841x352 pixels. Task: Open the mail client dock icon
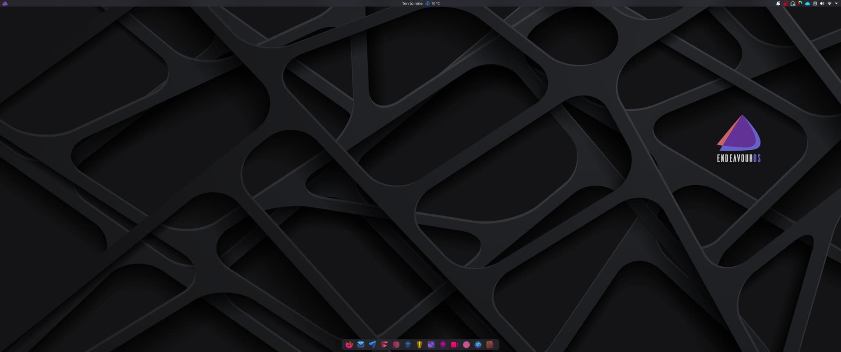click(x=361, y=345)
